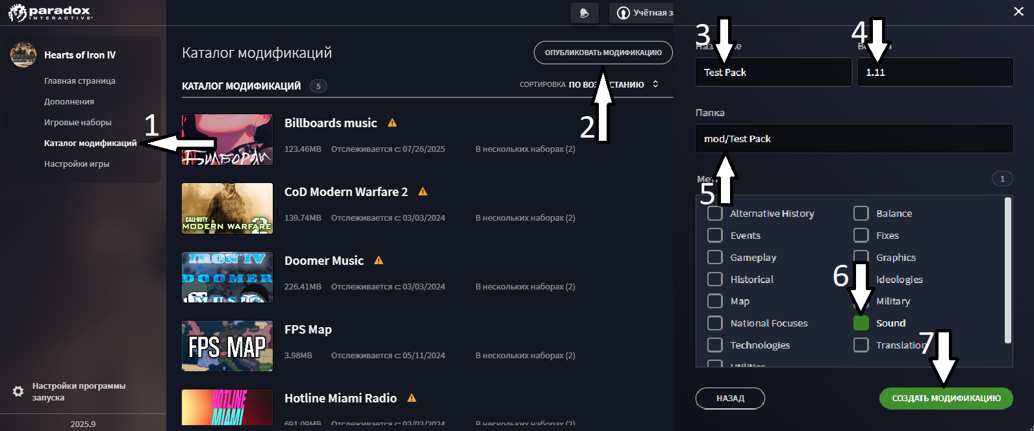Click the mod count badge showing 5
This screenshot has height=431, width=1034.
pyautogui.click(x=318, y=86)
